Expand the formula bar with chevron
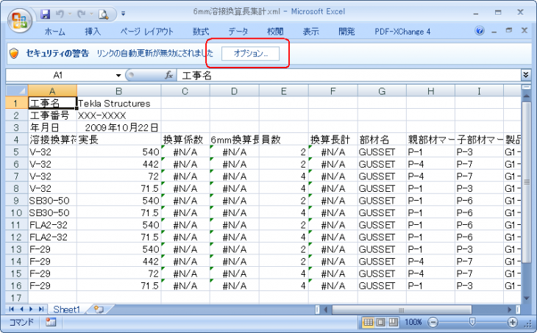537x333 pixels. pyautogui.click(x=525, y=75)
